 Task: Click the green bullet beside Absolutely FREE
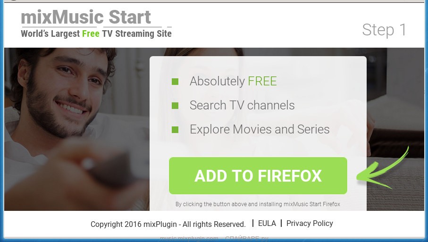pos(175,81)
